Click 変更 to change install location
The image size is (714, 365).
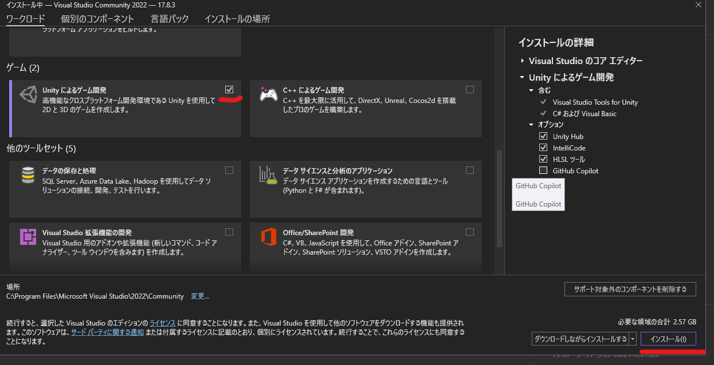[x=199, y=296]
